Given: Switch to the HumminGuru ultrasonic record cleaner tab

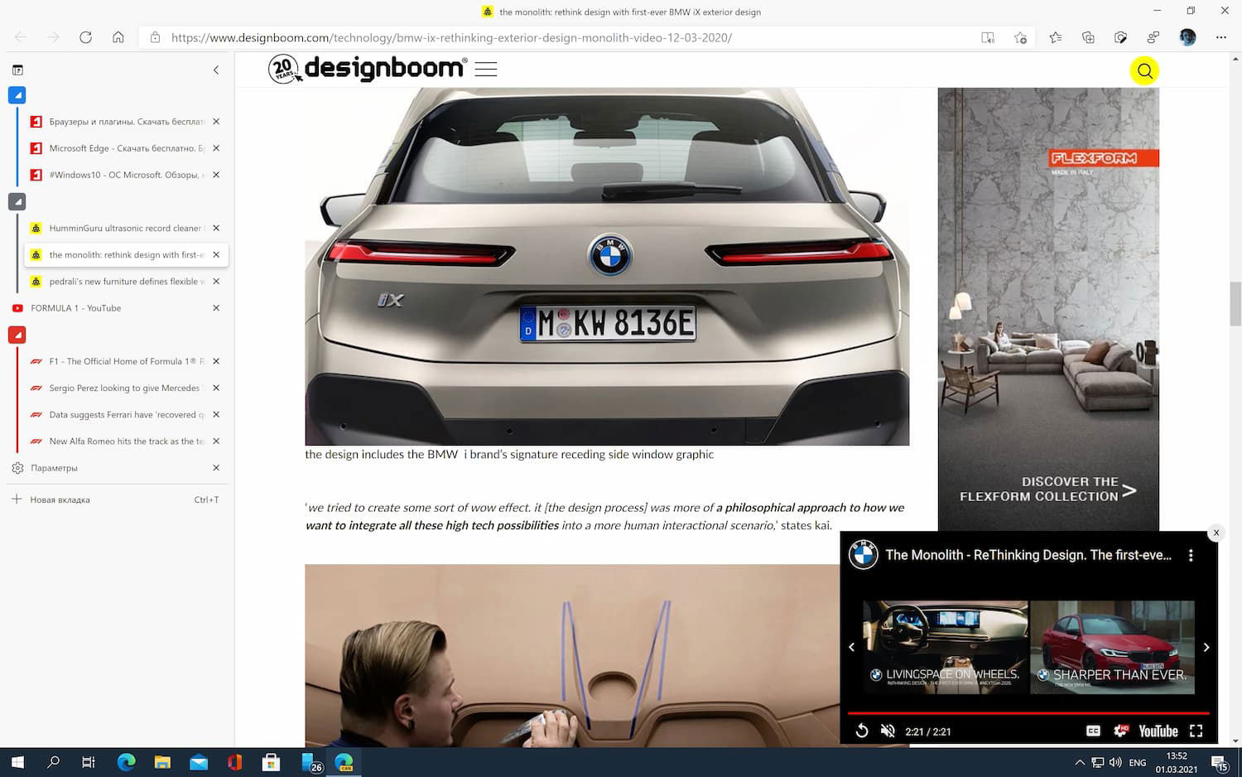Looking at the screenshot, I should 126,228.
